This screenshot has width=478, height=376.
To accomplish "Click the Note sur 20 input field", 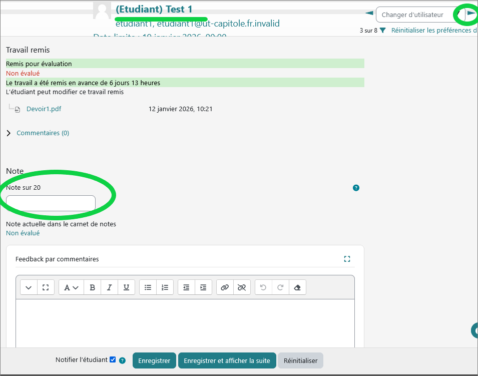I will click(51, 203).
